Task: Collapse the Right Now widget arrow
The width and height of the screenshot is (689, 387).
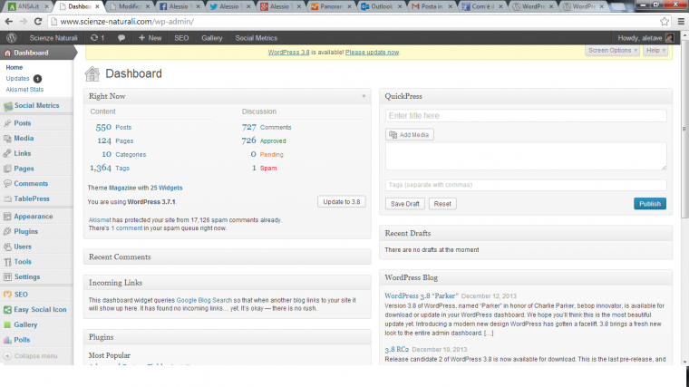Action: (364, 96)
